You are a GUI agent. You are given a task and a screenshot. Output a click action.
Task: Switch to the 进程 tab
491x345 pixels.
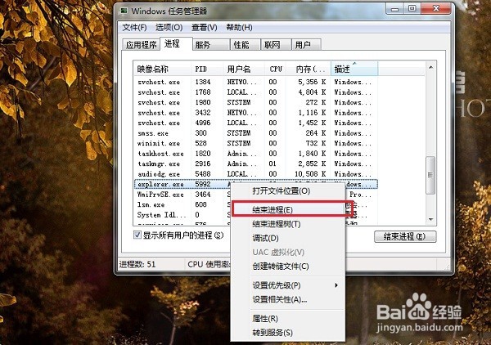pos(176,44)
